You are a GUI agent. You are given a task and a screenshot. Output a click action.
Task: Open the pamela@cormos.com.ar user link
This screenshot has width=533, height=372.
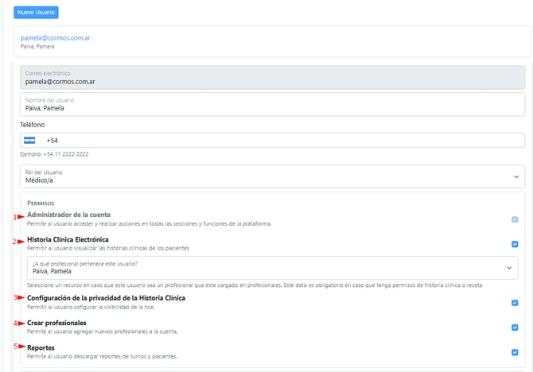(56, 37)
